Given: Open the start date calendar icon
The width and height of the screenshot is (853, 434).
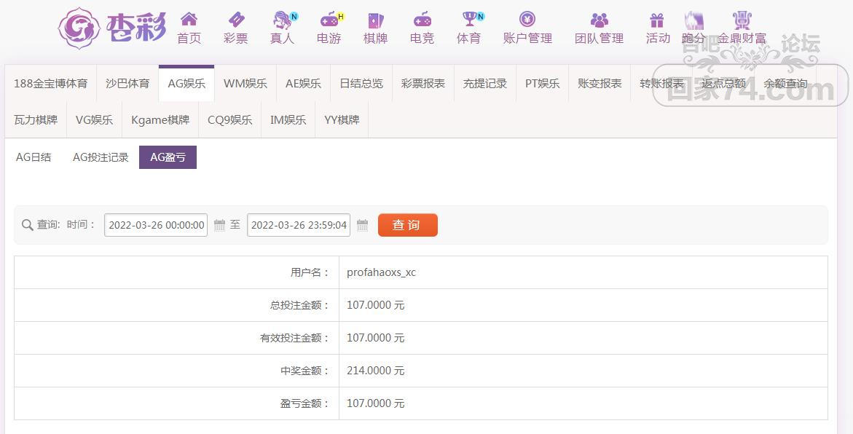Looking at the screenshot, I should 219,225.
